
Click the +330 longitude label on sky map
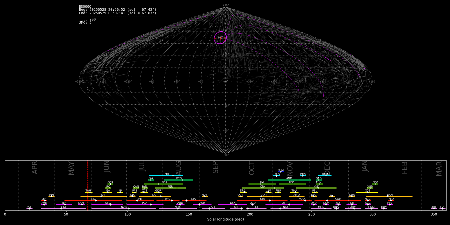250,81
